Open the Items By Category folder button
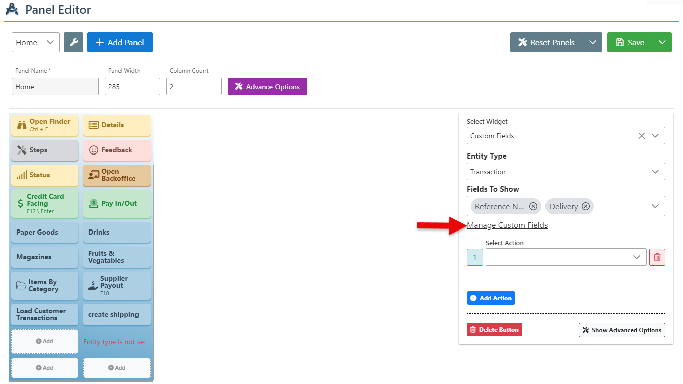The width and height of the screenshot is (683, 384). pyautogui.click(x=44, y=286)
